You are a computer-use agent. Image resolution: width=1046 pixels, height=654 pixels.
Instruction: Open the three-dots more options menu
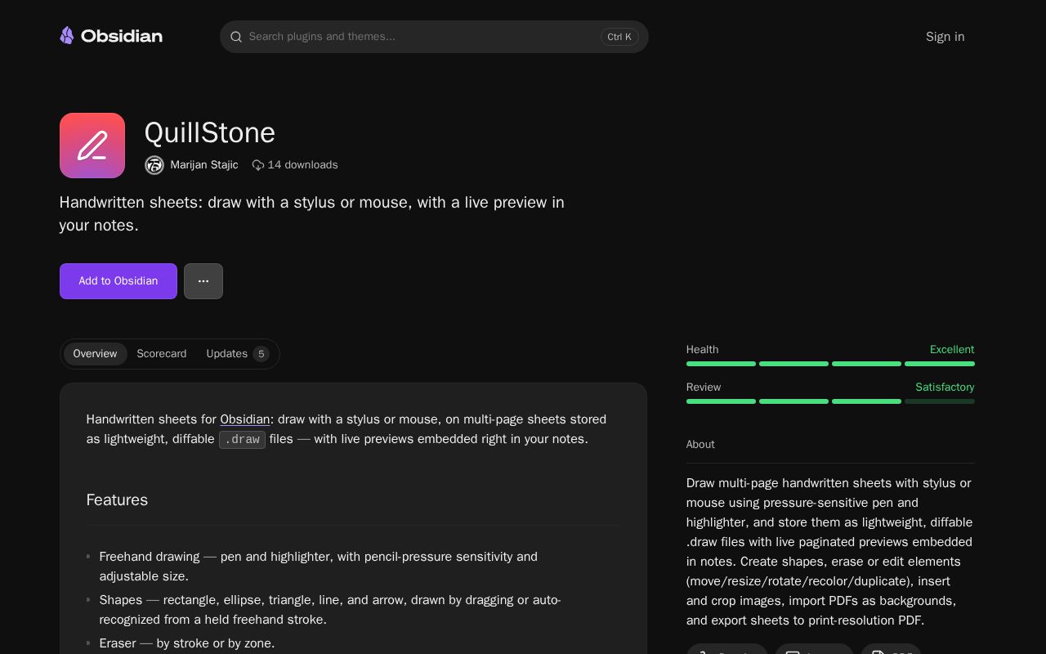203,281
